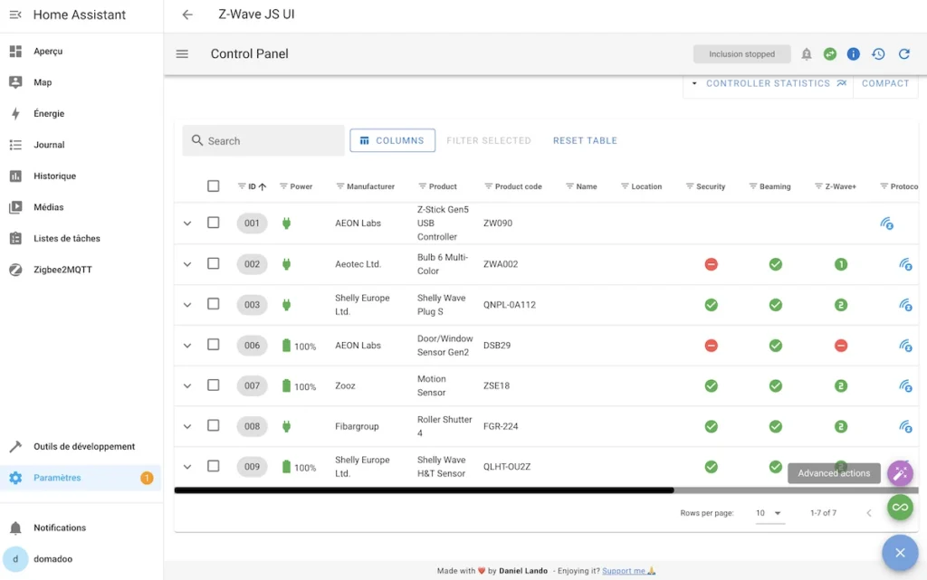Sort by the ID column header

click(x=252, y=186)
